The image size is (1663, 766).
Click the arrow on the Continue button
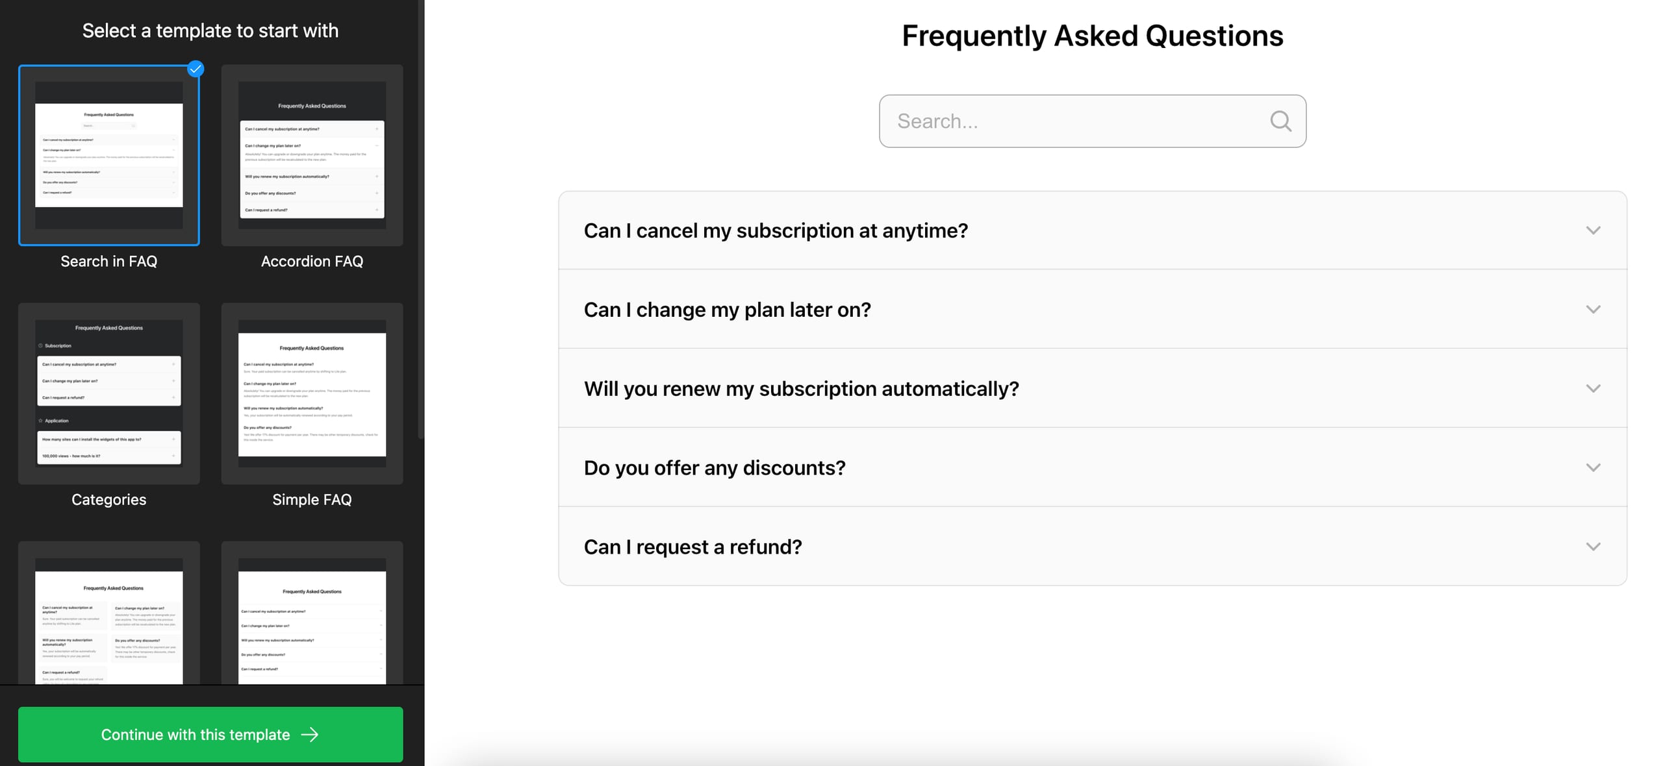310,735
